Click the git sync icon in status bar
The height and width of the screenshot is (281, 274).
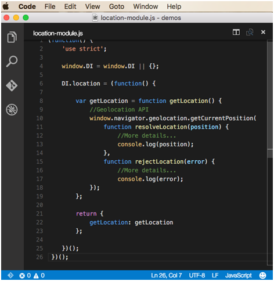[10, 275]
